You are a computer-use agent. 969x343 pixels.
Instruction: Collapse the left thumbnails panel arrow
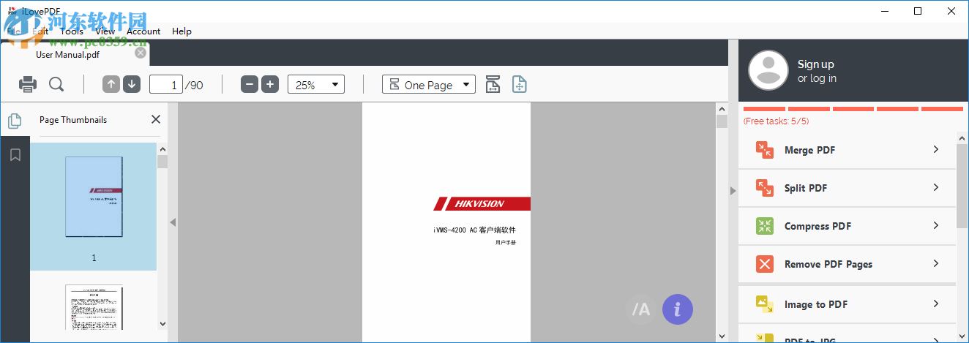[173, 222]
